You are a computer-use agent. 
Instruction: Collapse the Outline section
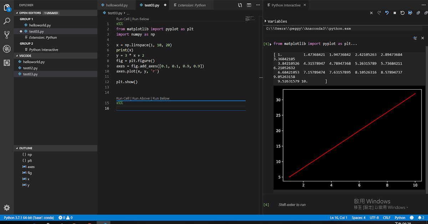click(x=55, y=148)
